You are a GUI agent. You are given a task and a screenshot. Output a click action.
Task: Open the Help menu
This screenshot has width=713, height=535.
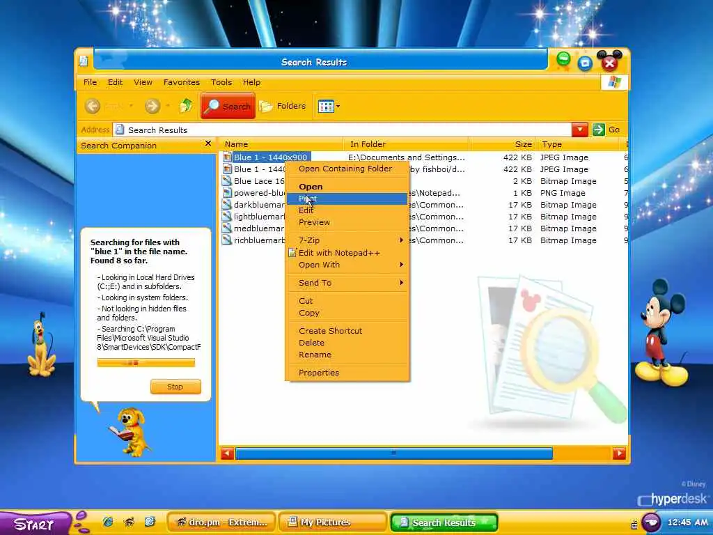[251, 82]
